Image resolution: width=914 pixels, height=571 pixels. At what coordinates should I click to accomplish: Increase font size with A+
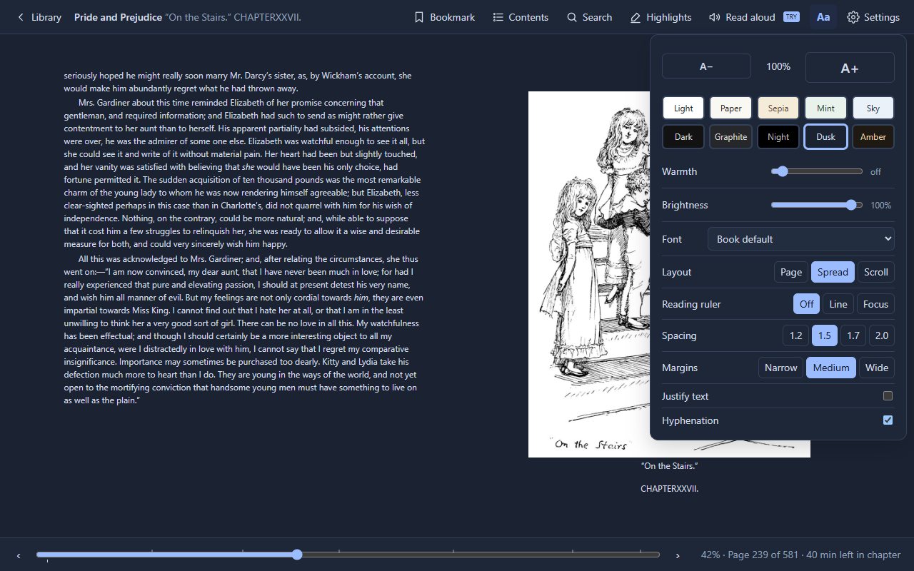click(850, 68)
